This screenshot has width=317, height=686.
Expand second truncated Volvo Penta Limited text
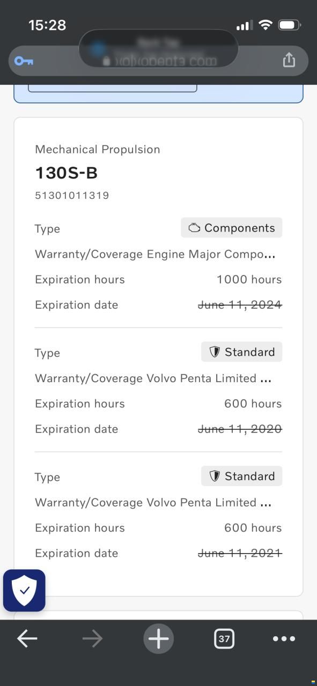click(153, 503)
